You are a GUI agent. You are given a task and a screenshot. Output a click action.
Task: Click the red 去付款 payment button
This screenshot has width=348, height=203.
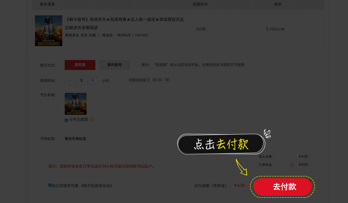(283, 186)
